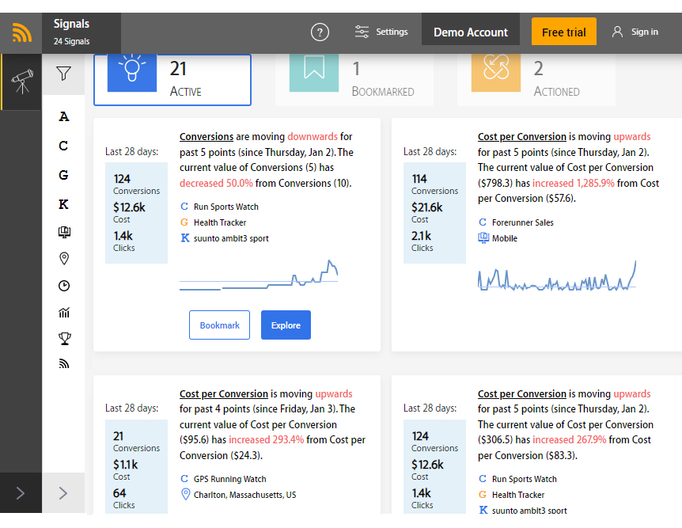
Task: Open Settings in the top bar
Action: point(381,32)
